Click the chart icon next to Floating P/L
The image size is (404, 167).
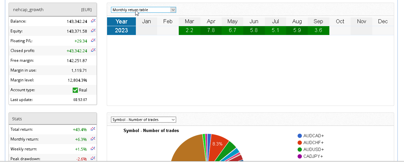(x=93, y=41)
